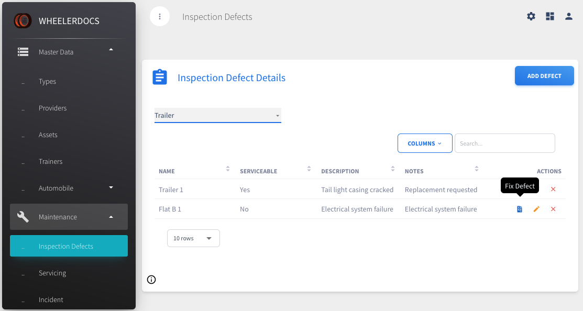Click the three-dot menu button beside the page title
The height and width of the screenshot is (311, 583).
pyautogui.click(x=160, y=17)
